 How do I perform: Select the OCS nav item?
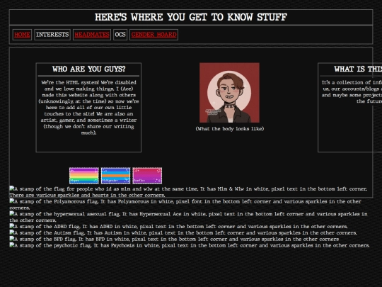coord(120,35)
